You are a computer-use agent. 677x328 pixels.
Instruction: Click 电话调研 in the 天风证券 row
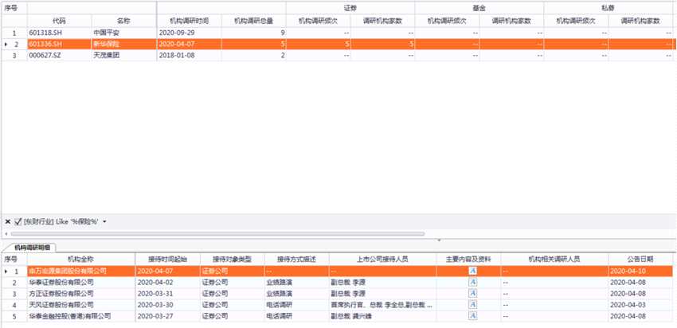pos(296,305)
